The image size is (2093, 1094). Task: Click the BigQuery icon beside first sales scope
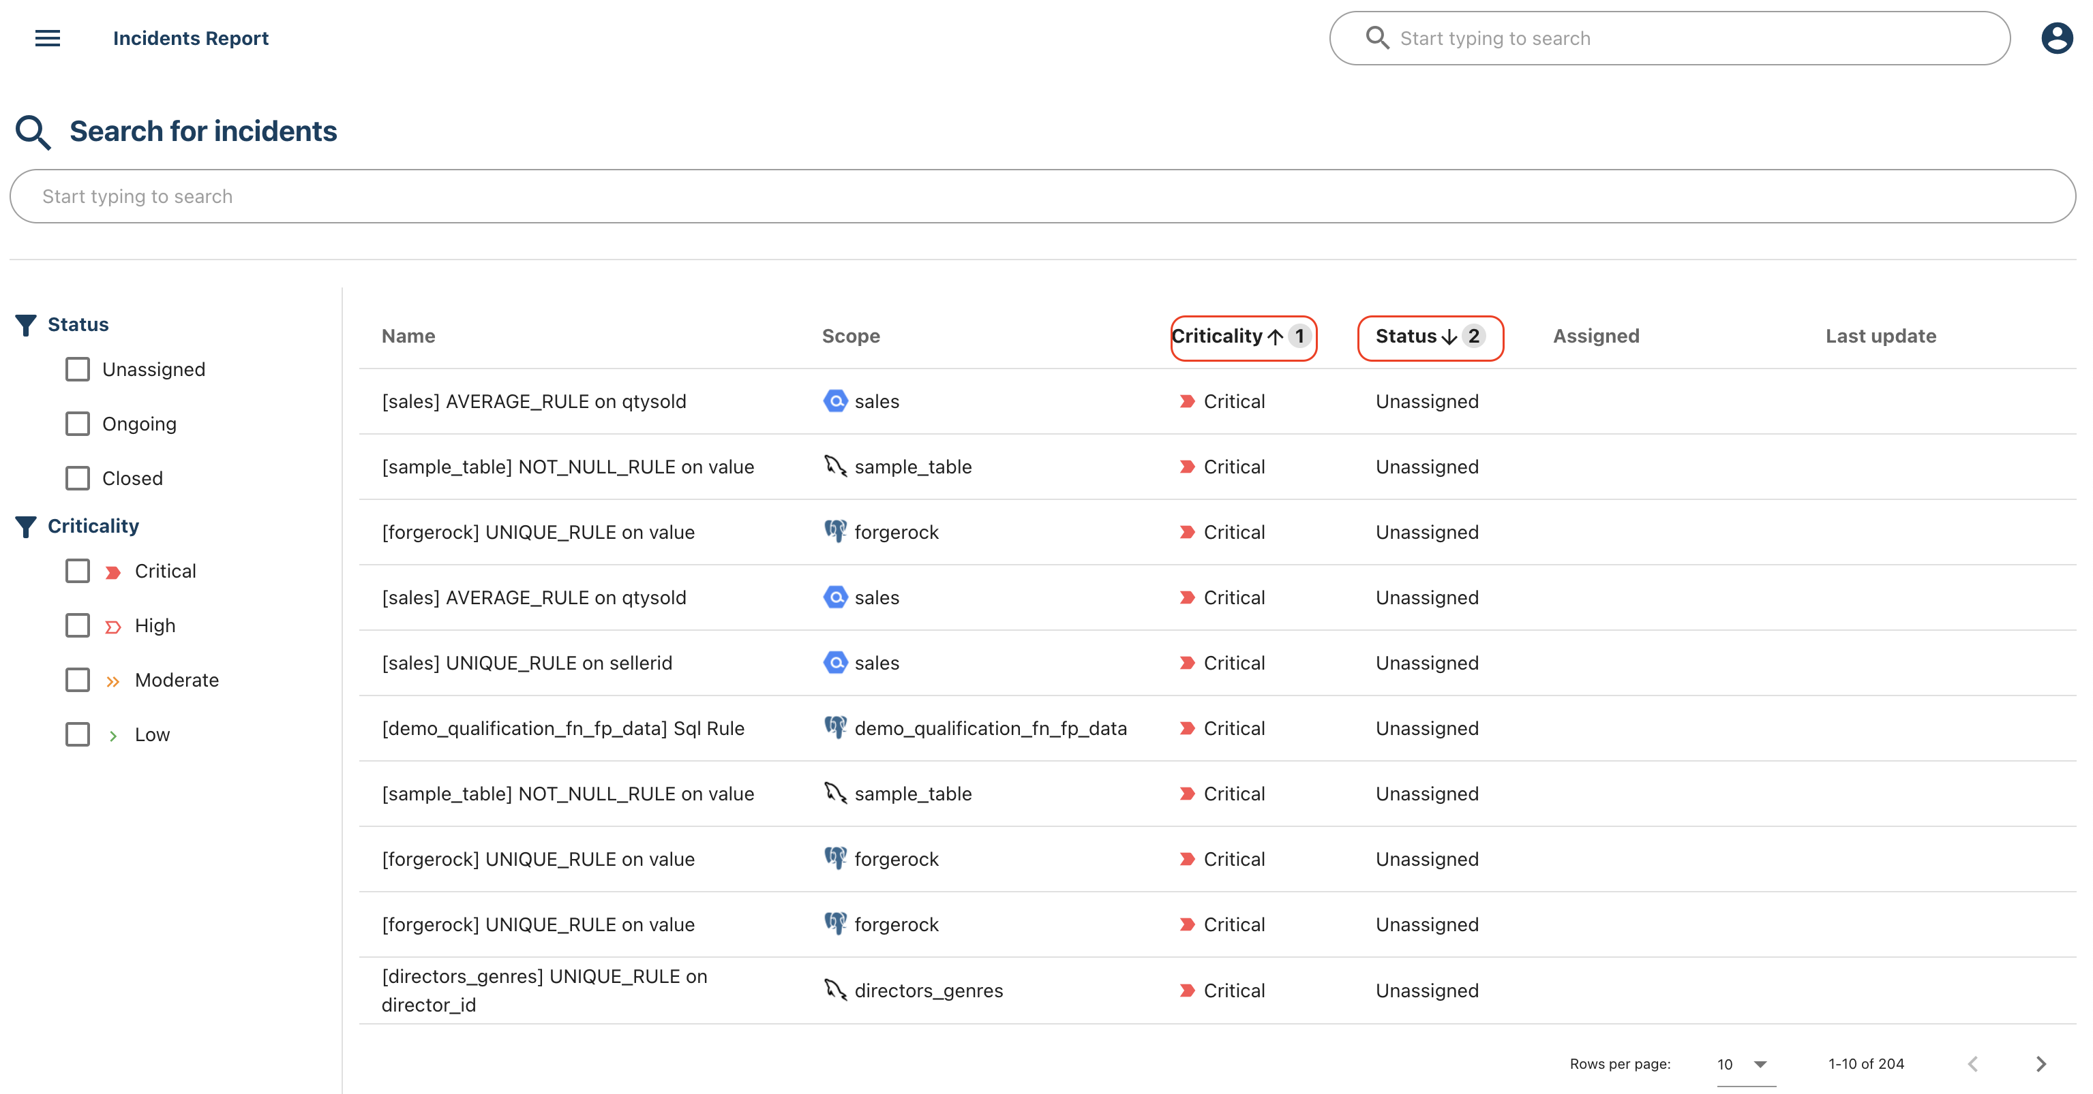[835, 401]
